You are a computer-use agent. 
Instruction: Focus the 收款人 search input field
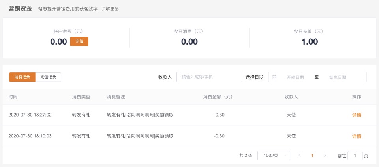coord(209,77)
